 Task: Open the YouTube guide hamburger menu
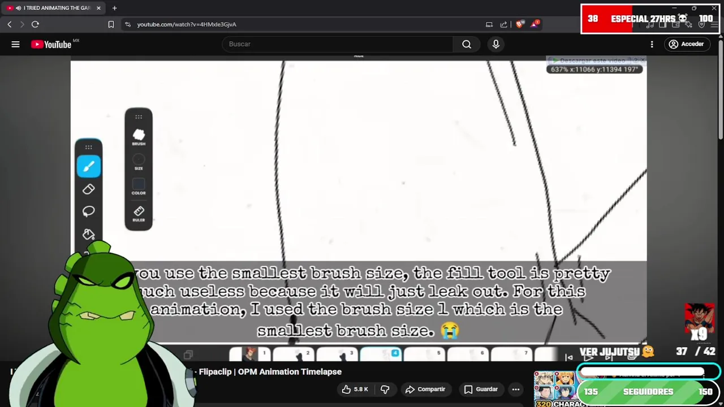(x=15, y=44)
